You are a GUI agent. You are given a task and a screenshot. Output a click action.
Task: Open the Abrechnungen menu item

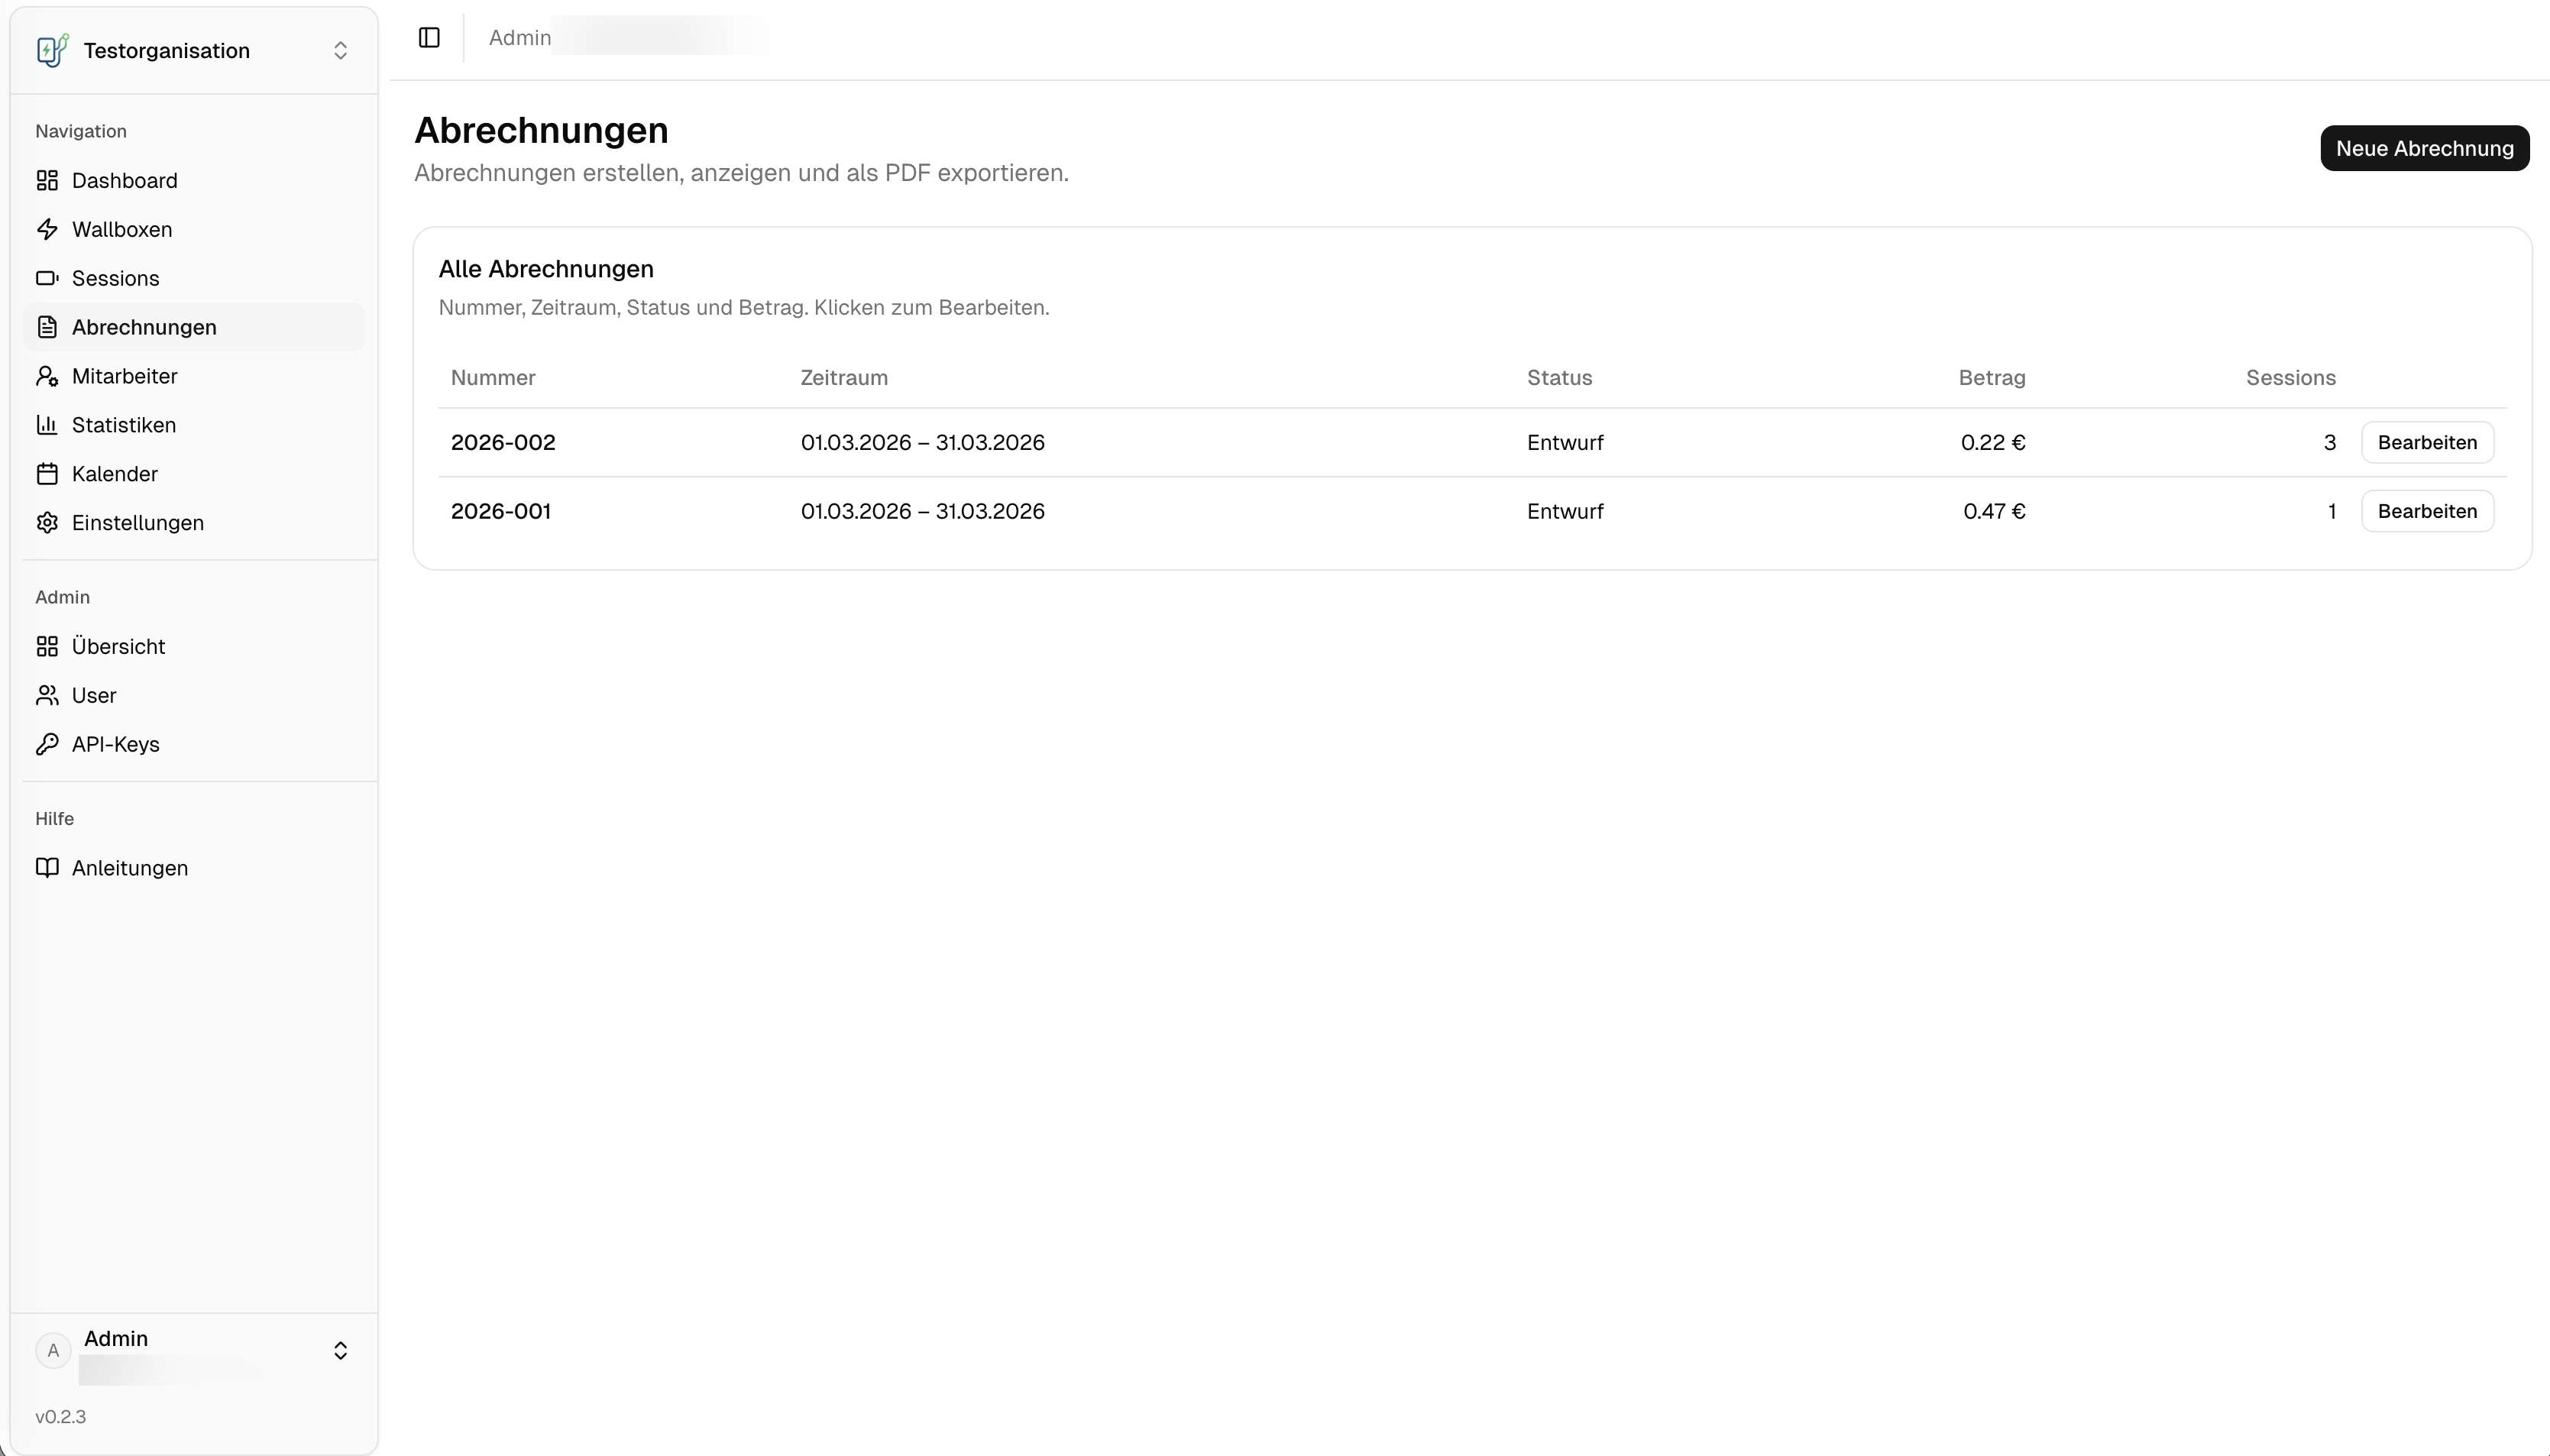[x=144, y=328]
